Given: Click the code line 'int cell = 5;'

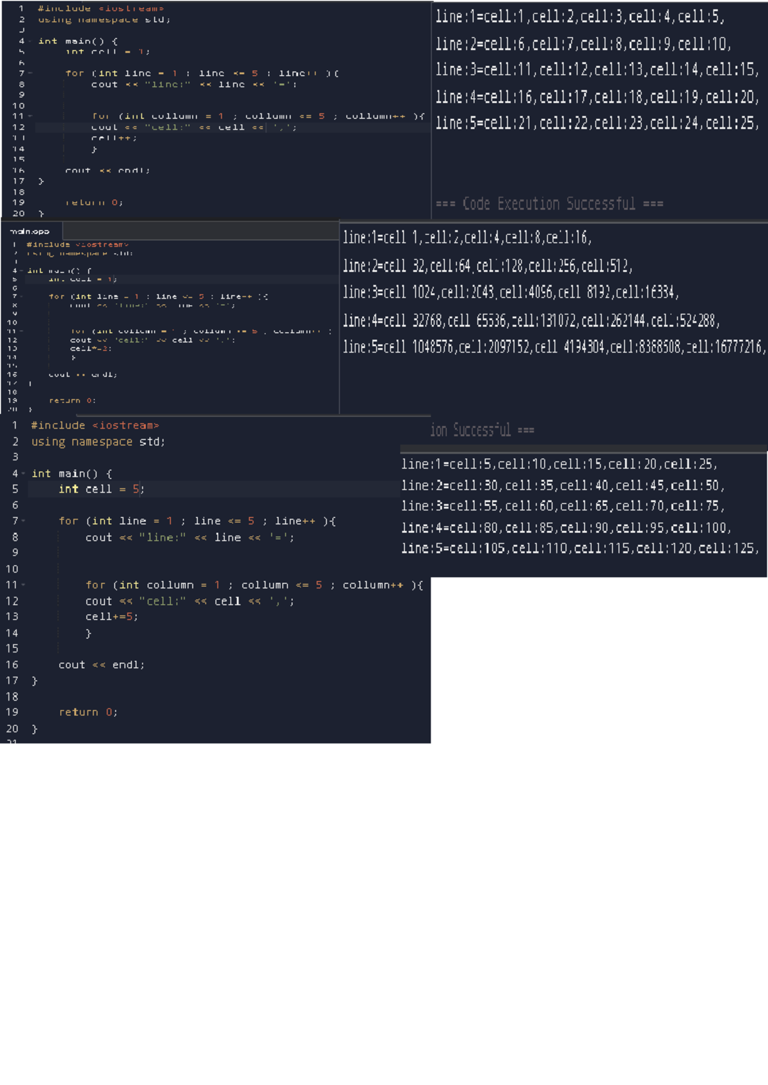Looking at the screenshot, I should [101, 489].
